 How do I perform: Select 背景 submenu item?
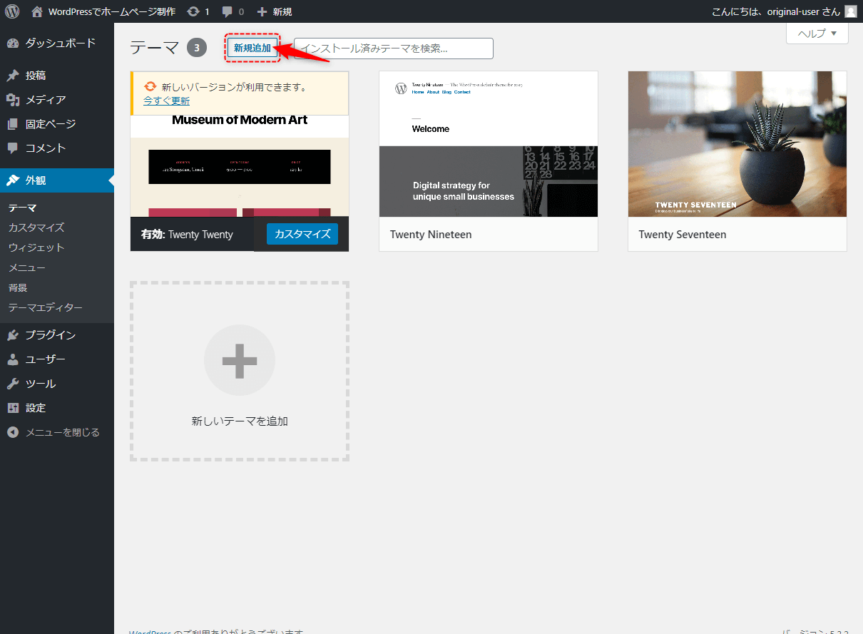(18, 287)
